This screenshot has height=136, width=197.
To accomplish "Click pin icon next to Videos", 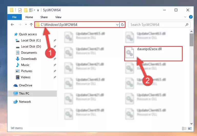I will (55, 77).
